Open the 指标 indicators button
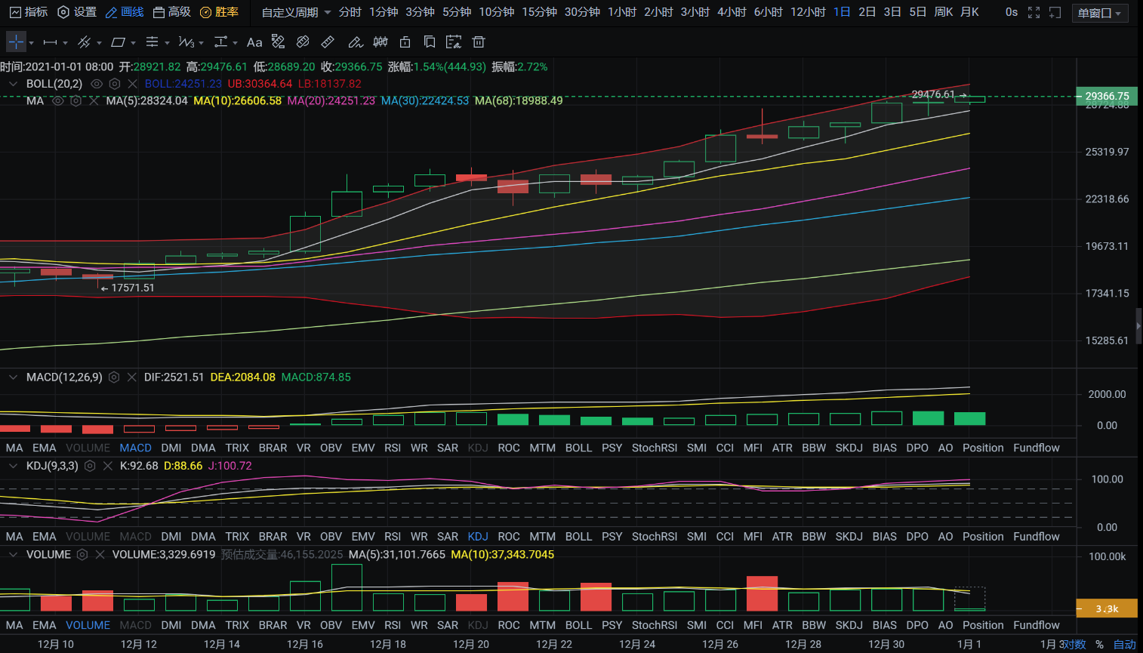 [28, 12]
